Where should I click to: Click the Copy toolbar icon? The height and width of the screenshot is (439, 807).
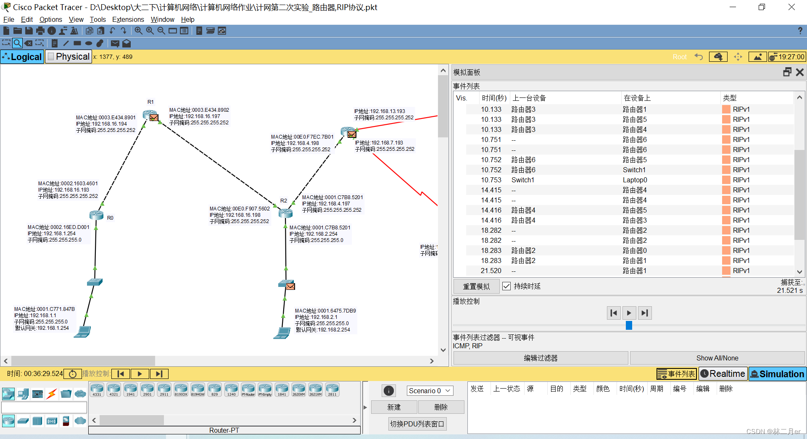90,31
